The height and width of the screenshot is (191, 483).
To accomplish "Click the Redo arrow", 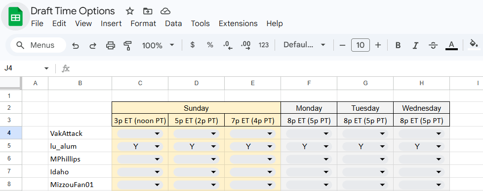I will [x=93, y=45].
